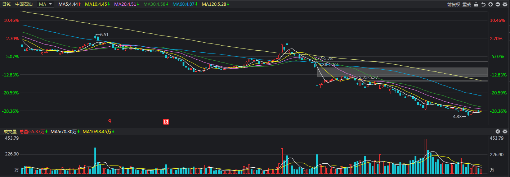This screenshot has height=177, width=510.
Task: Click 重载 reload button
Action: coord(467,4)
